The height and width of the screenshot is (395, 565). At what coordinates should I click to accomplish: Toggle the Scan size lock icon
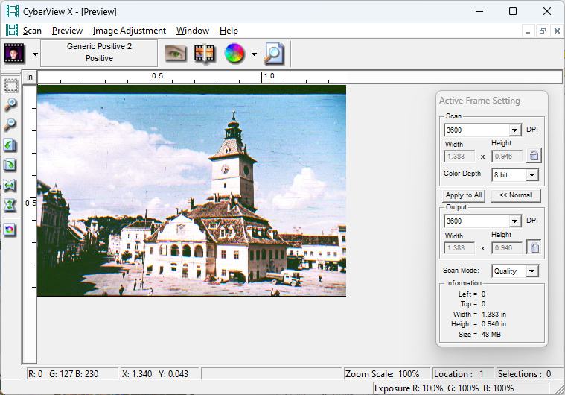[x=534, y=156]
